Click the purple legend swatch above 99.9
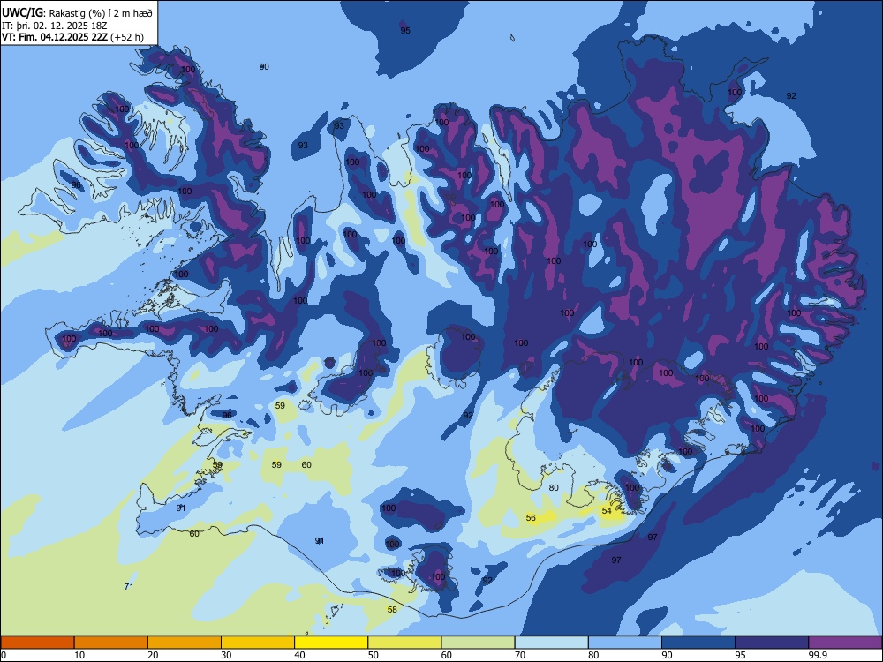The width and height of the screenshot is (883, 662). (x=845, y=643)
